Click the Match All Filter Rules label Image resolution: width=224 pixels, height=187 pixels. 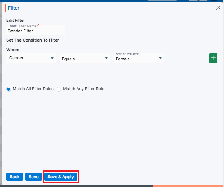point(33,89)
